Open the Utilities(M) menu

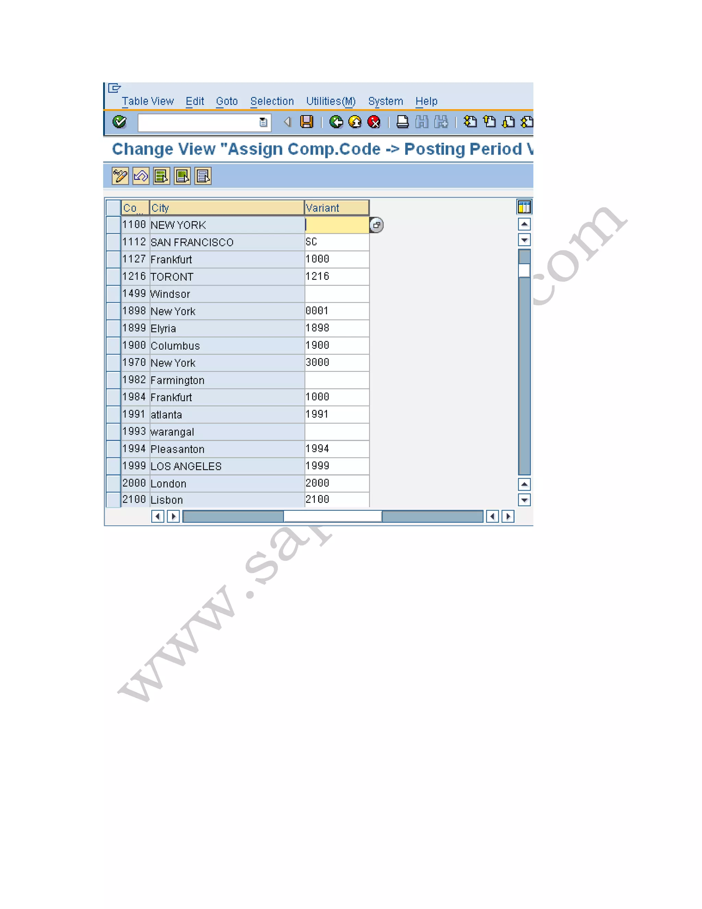(x=331, y=101)
